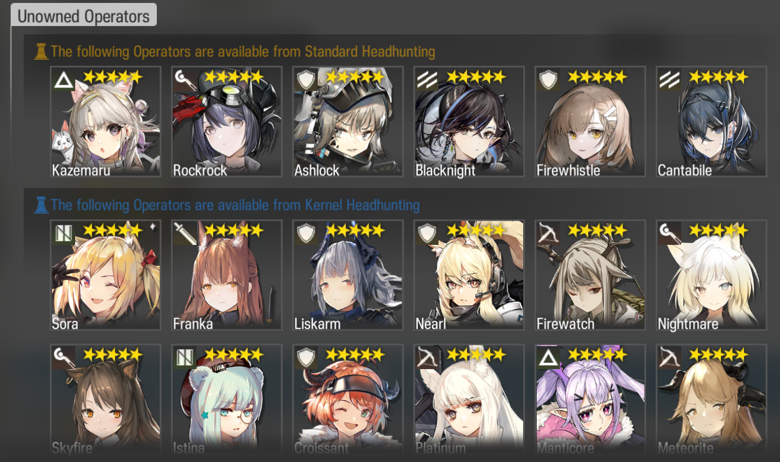Click the Guard sword icon on Franka
The image size is (780, 462).
(184, 233)
